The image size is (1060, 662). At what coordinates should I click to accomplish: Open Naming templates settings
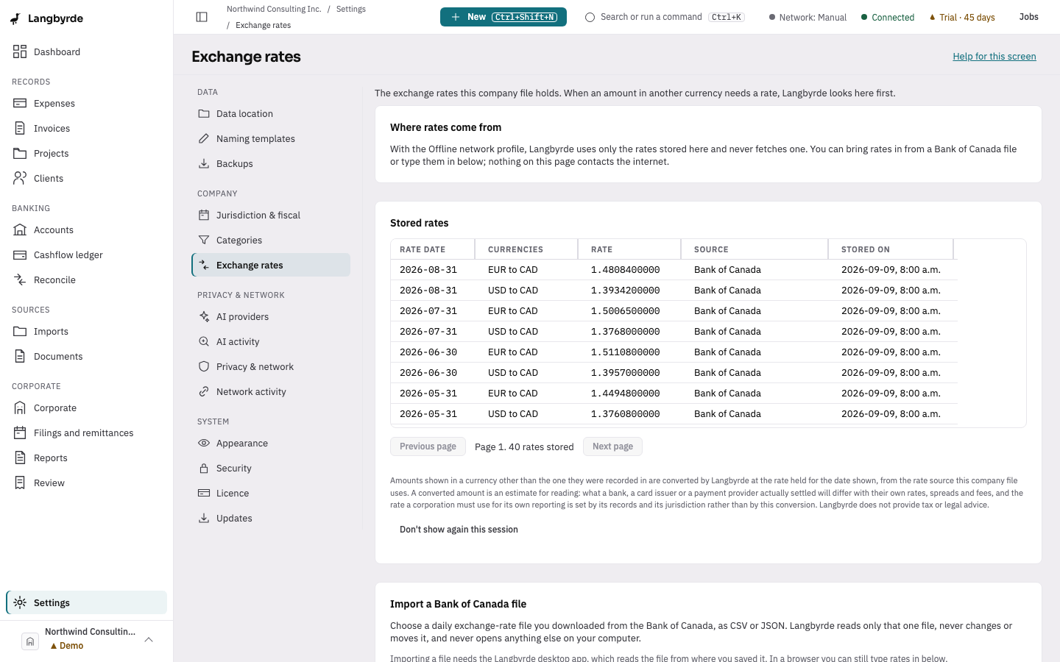point(271,139)
